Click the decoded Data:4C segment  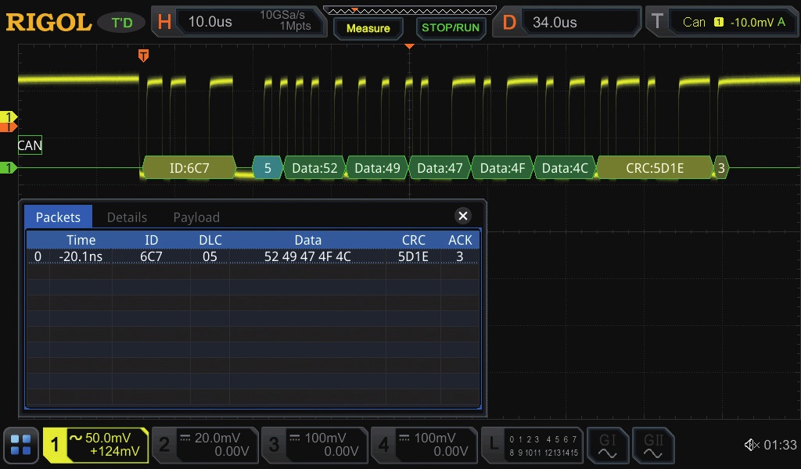coord(565,168)
